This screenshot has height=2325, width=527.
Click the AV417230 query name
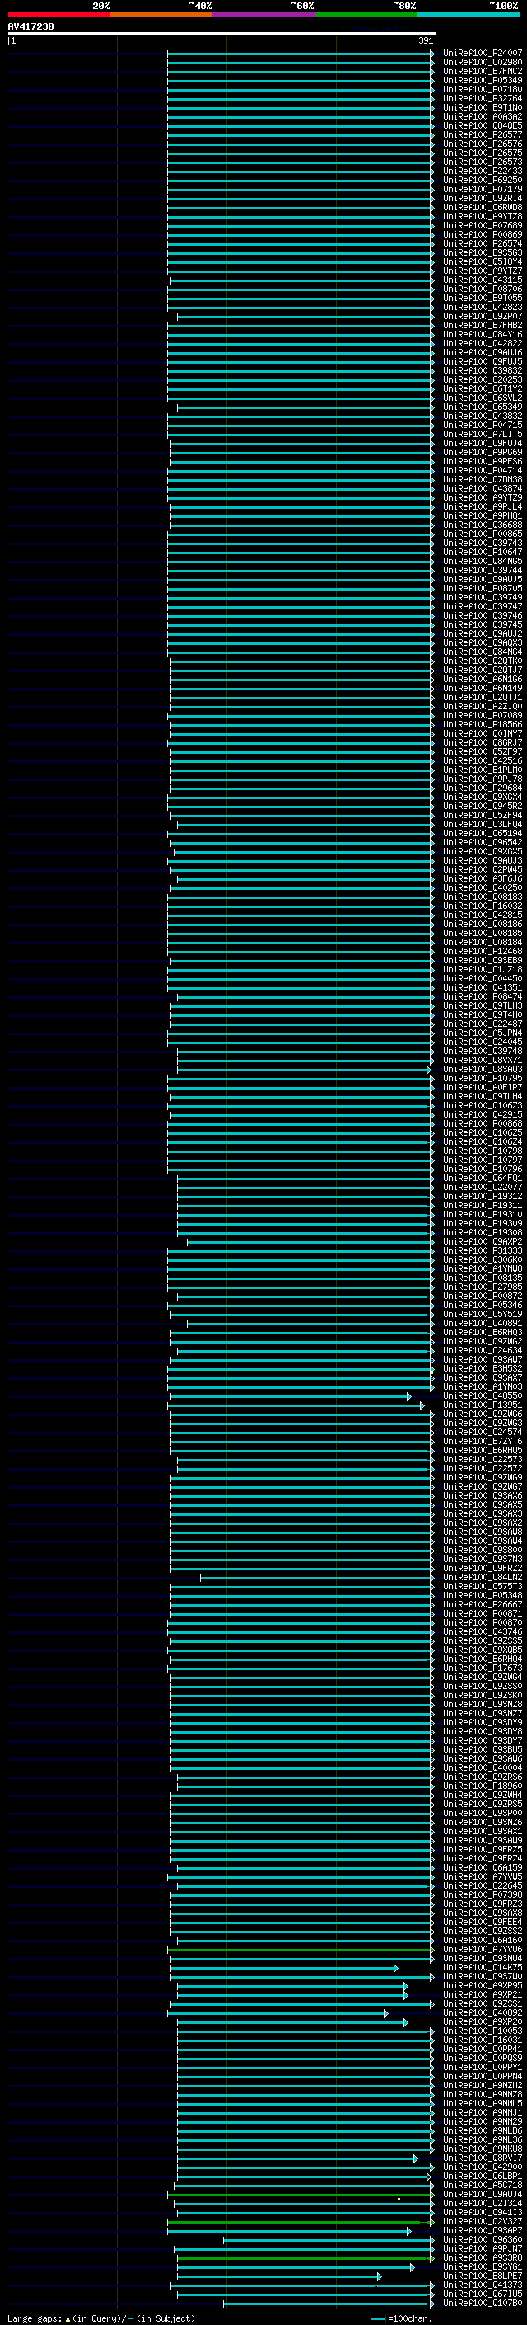pyautogui.click(x=30, y=27)
